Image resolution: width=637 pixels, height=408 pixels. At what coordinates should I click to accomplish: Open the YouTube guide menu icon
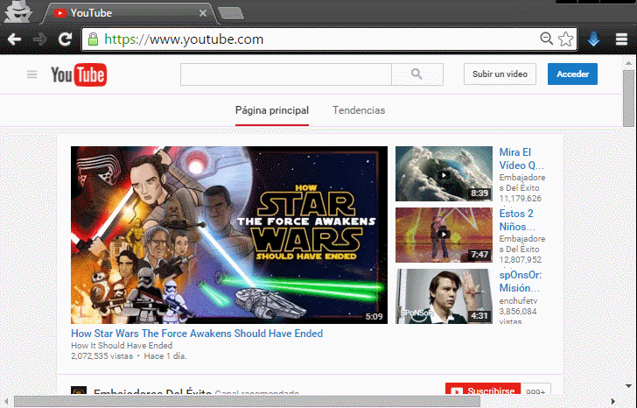32,74
